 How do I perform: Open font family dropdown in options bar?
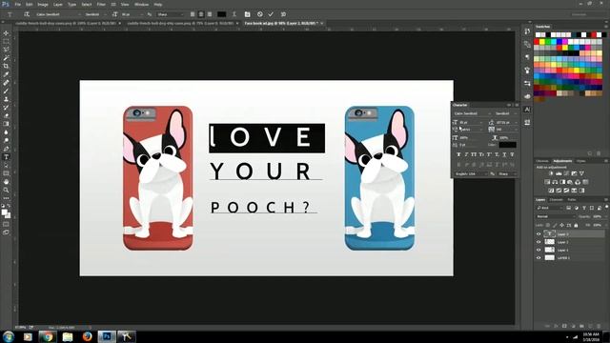coord(57,14)
